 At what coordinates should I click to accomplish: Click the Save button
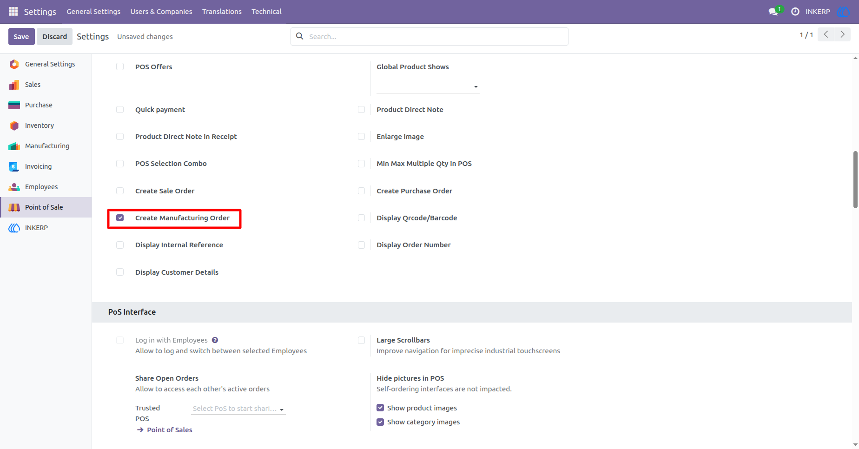tap(21, 36)
